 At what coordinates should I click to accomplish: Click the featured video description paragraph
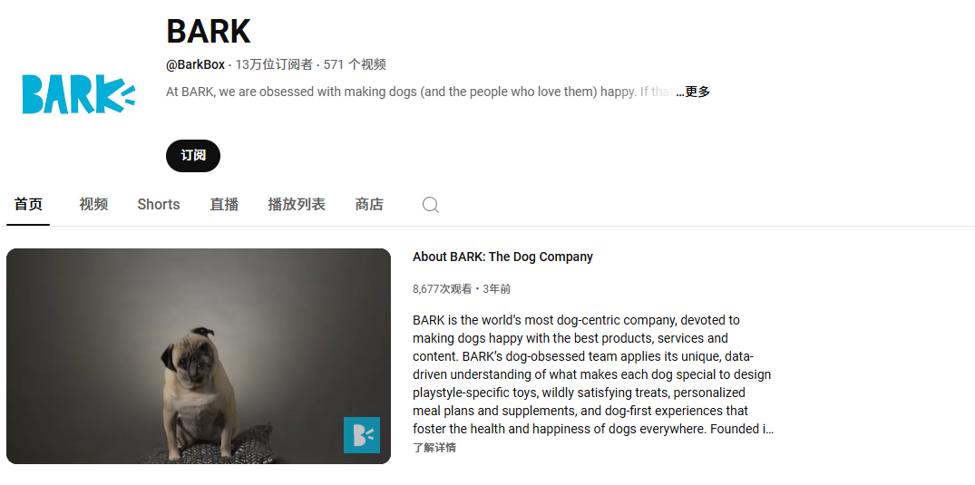593,374
